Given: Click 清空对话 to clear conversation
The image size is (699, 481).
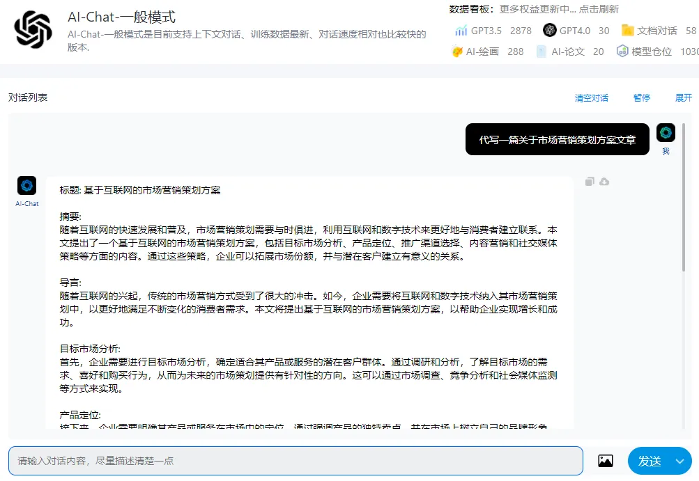Looking at the screenshot, I should point(591,98).
